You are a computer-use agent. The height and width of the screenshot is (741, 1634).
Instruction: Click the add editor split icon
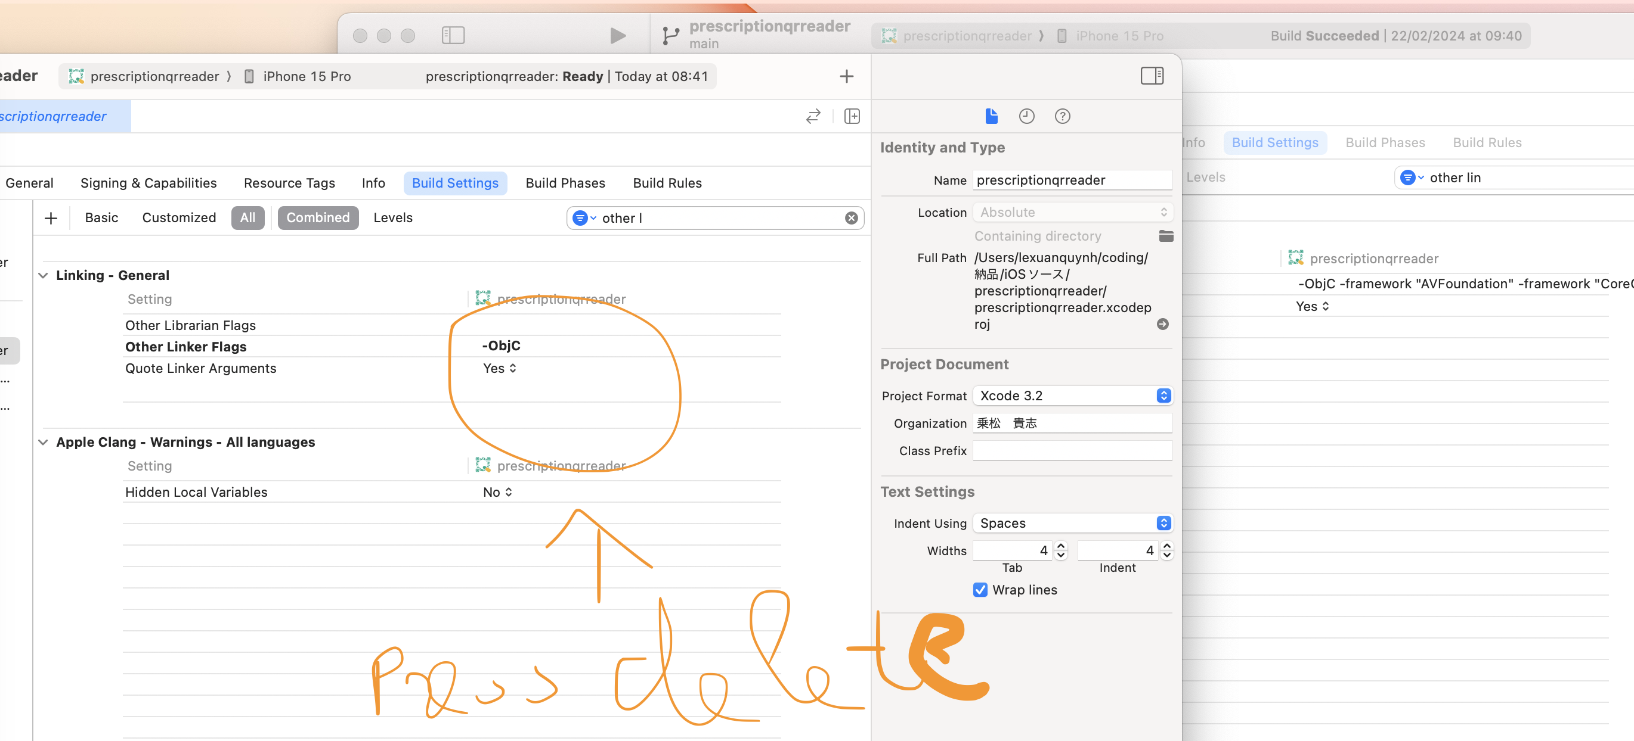[852, 117]
